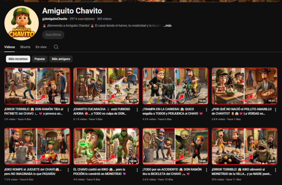Play CHAVITO CUCARACHA video thumbnail
Viewport: 282px width, 185px height.
[x=106, y=86]
